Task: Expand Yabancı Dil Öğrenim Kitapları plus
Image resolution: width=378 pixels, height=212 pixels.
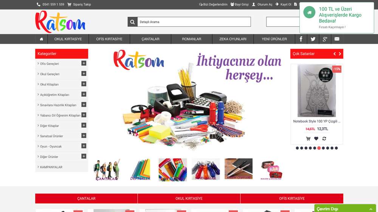Action: (x=84, y=115)
